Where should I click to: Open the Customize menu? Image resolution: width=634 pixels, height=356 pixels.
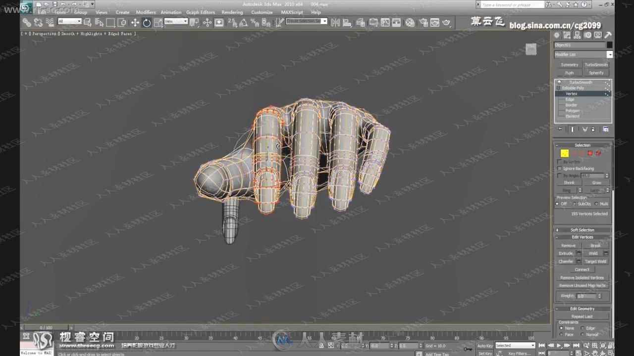click(262, 12)
